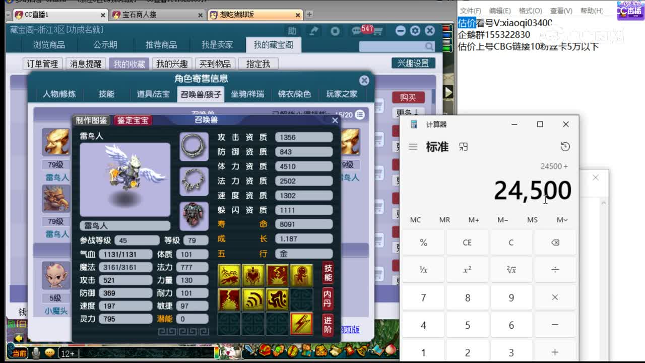Select 内丹 vertical tab
The width and height of the screenshot is (645, 363).
tap(328, 298)
